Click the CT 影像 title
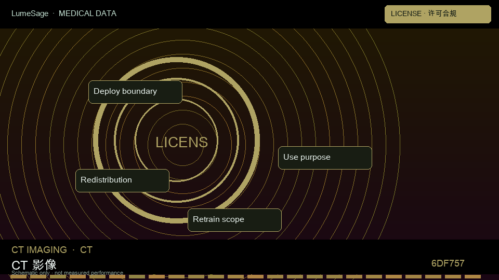Viewport: 499px width, 280px height. click(34, 264)
